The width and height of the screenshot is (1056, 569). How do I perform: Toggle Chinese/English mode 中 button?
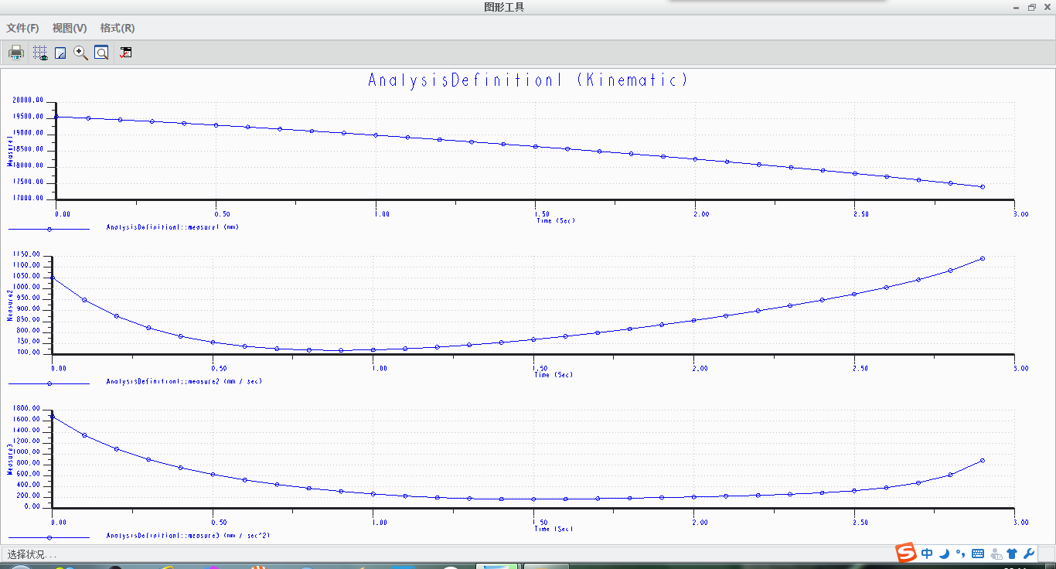pos(927,554)
